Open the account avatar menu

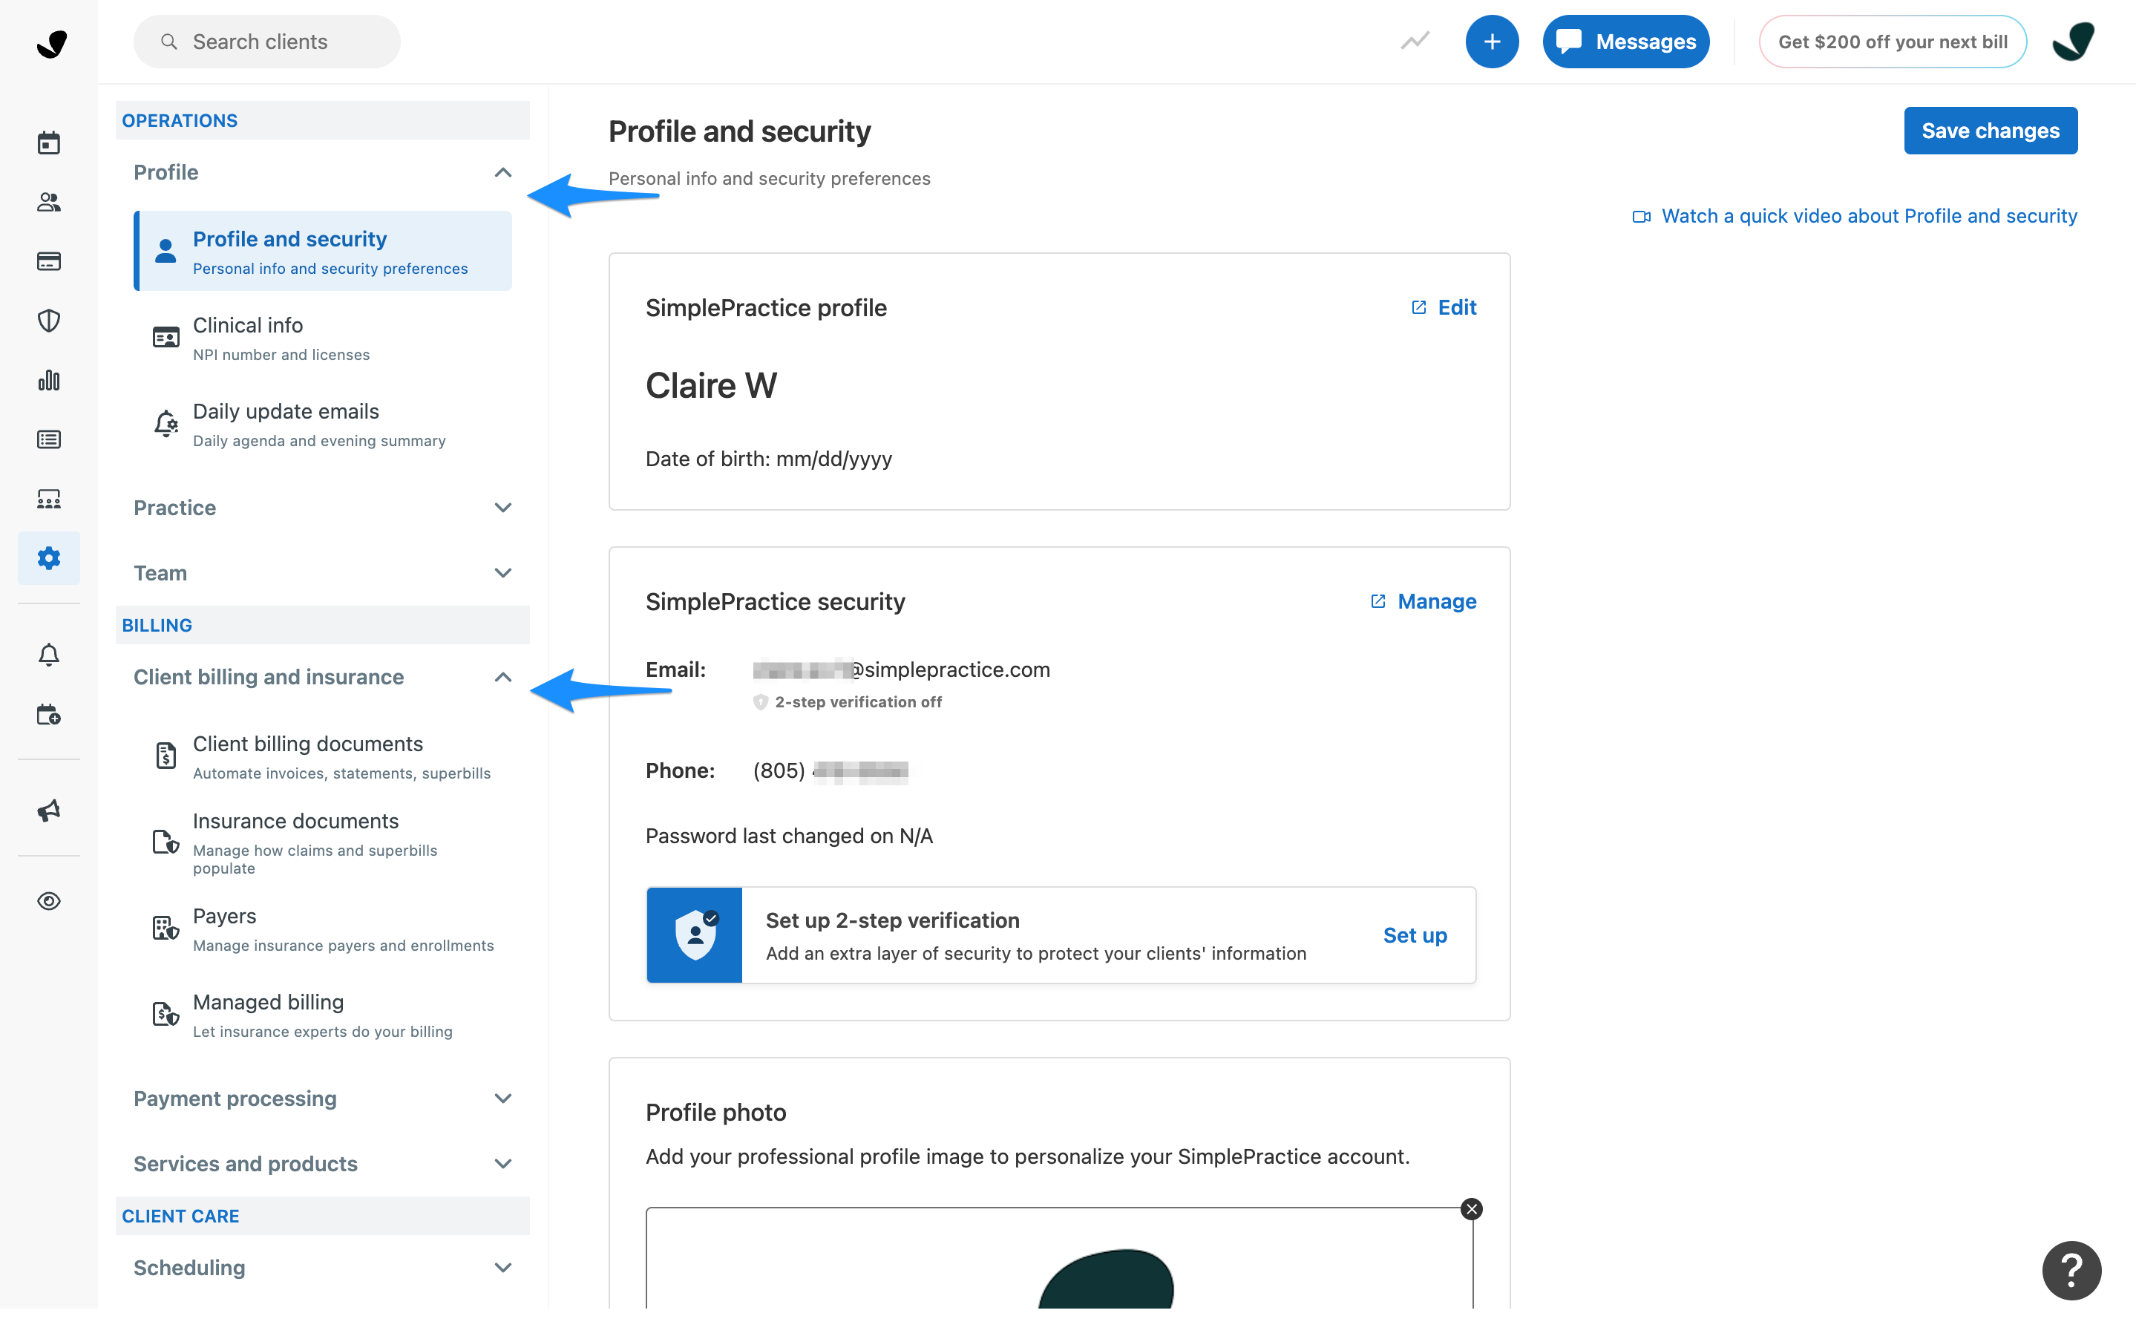[2072, 42]
